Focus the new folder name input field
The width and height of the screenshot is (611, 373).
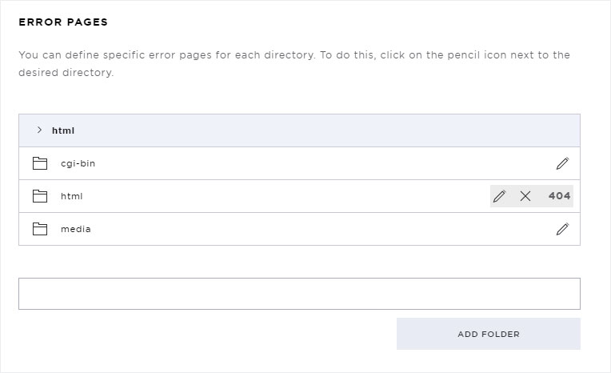299,294
